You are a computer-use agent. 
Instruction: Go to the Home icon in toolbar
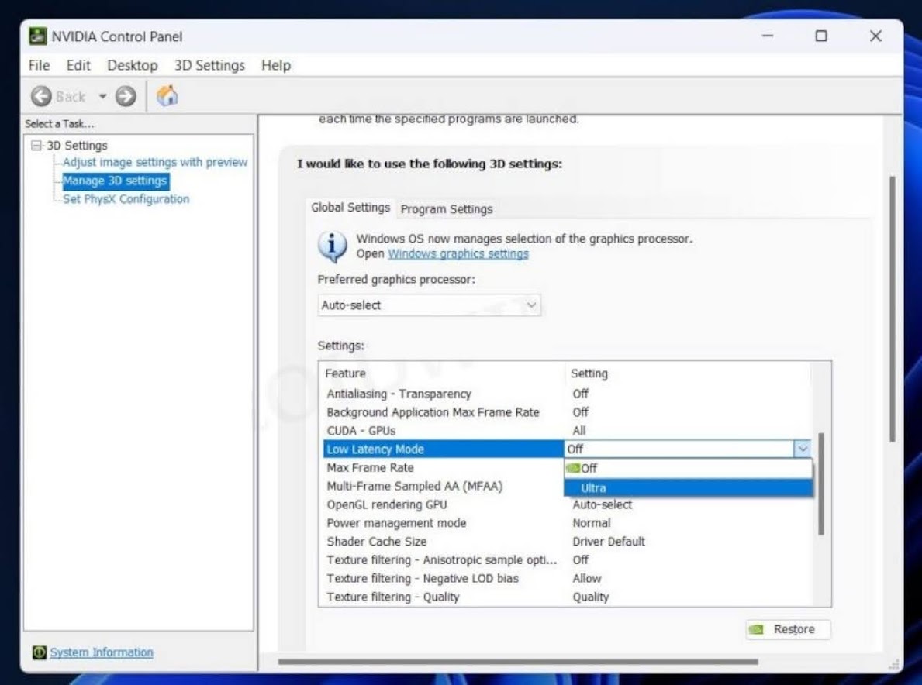pos(167,96)
